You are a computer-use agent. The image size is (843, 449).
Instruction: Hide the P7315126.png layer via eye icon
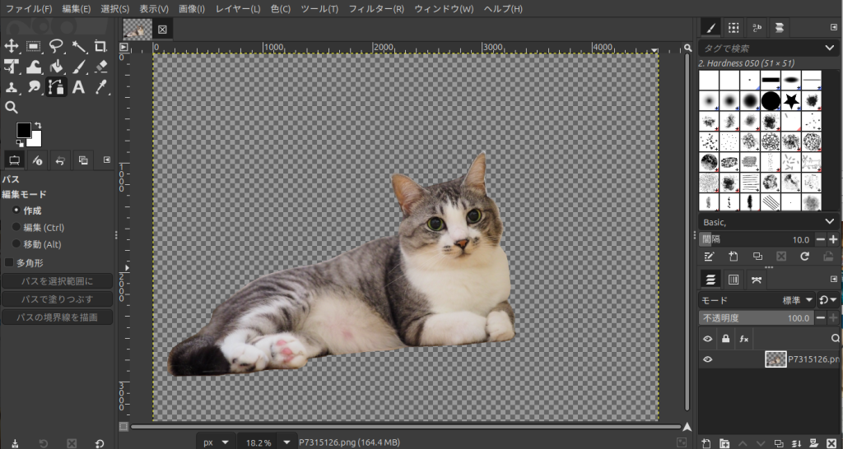(x=707, y=359)
